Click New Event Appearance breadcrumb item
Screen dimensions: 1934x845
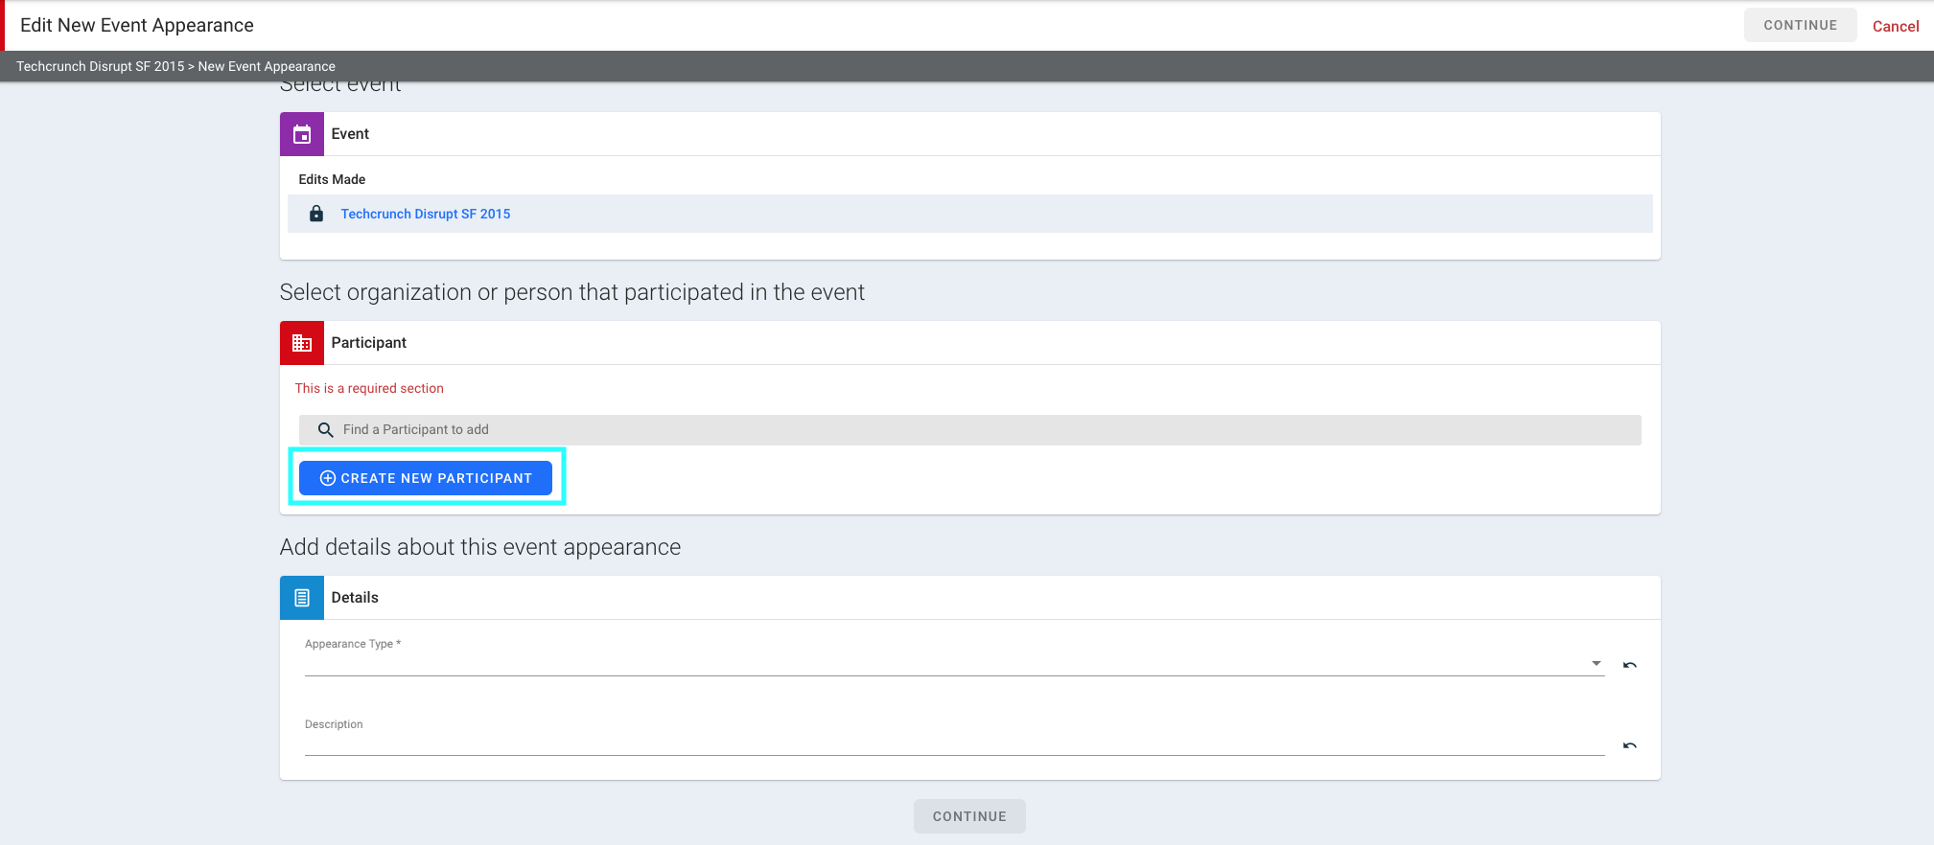[267, 66]
